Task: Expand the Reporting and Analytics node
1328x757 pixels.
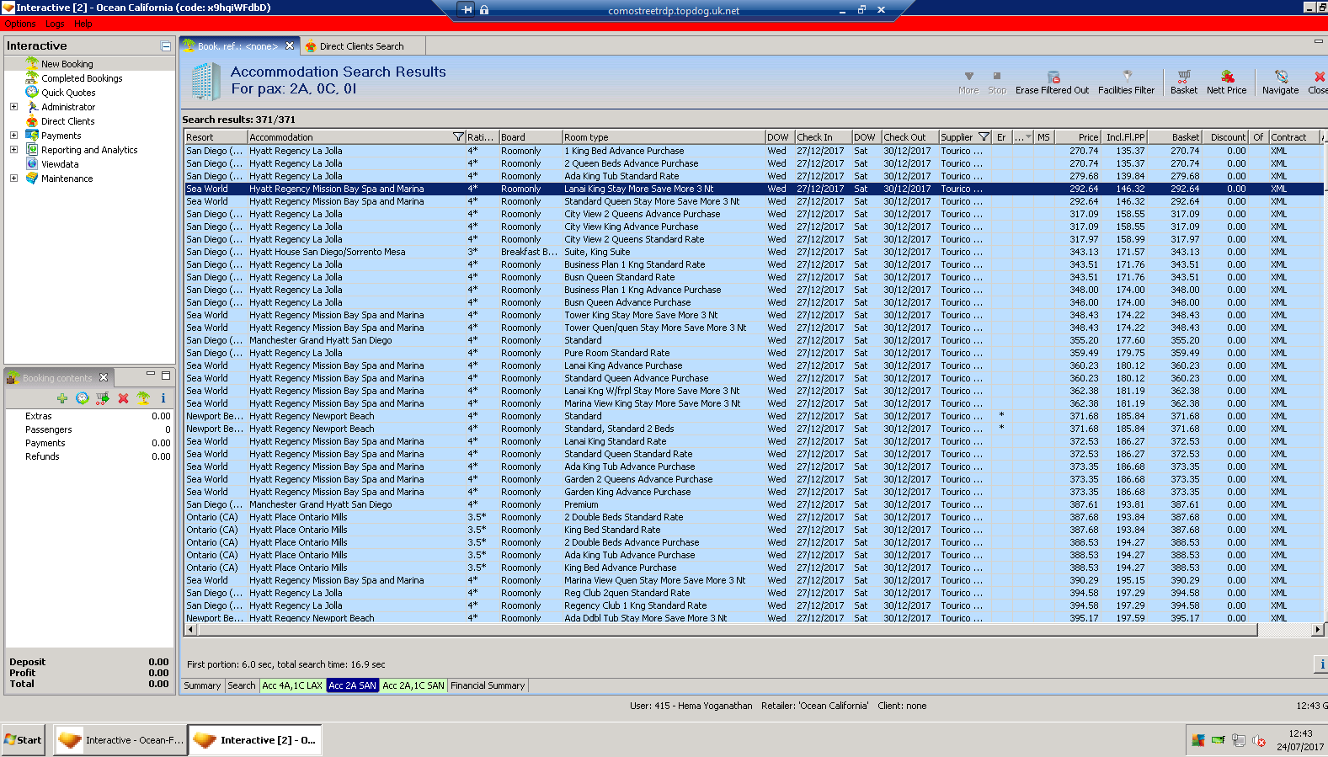Action: (13, 150)
